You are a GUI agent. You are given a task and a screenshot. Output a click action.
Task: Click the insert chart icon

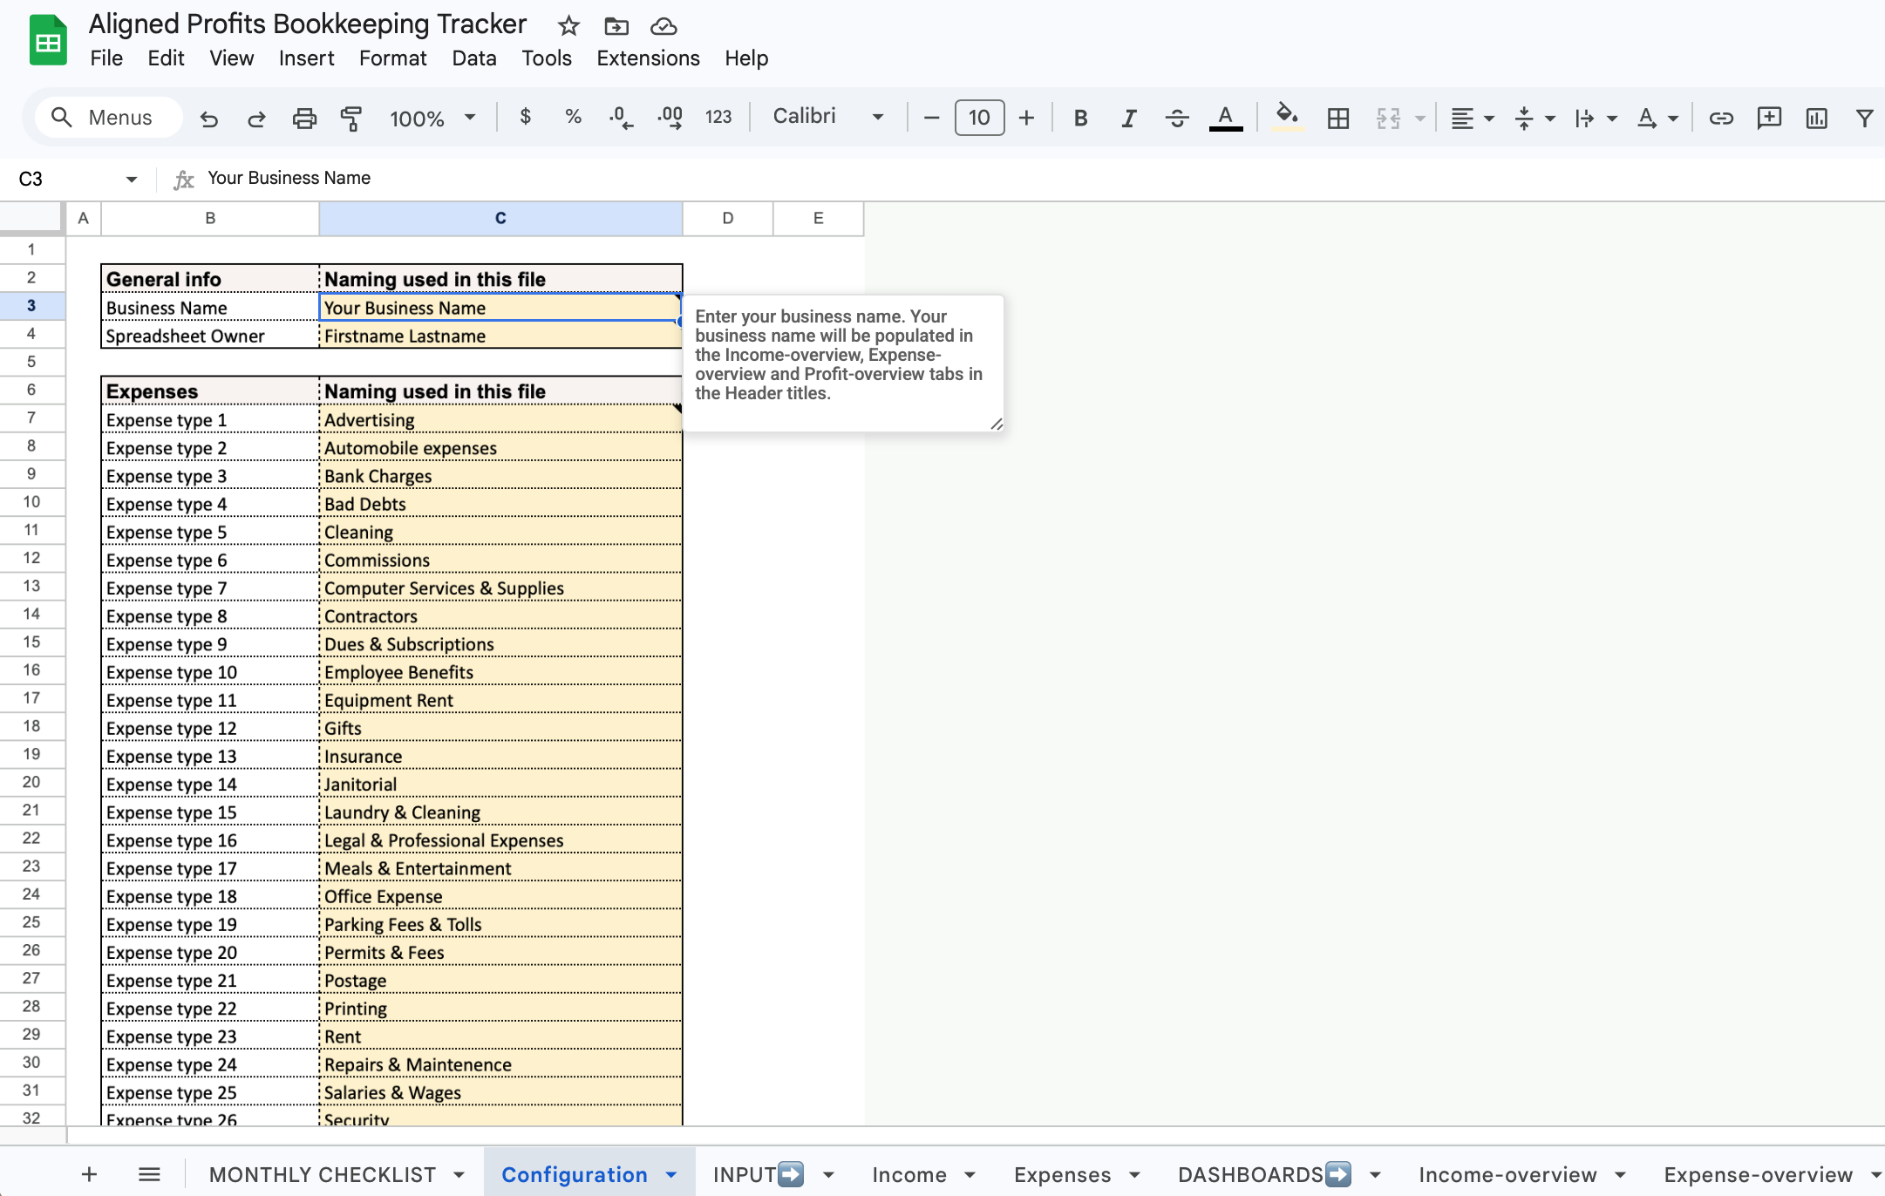point(1816,118)
